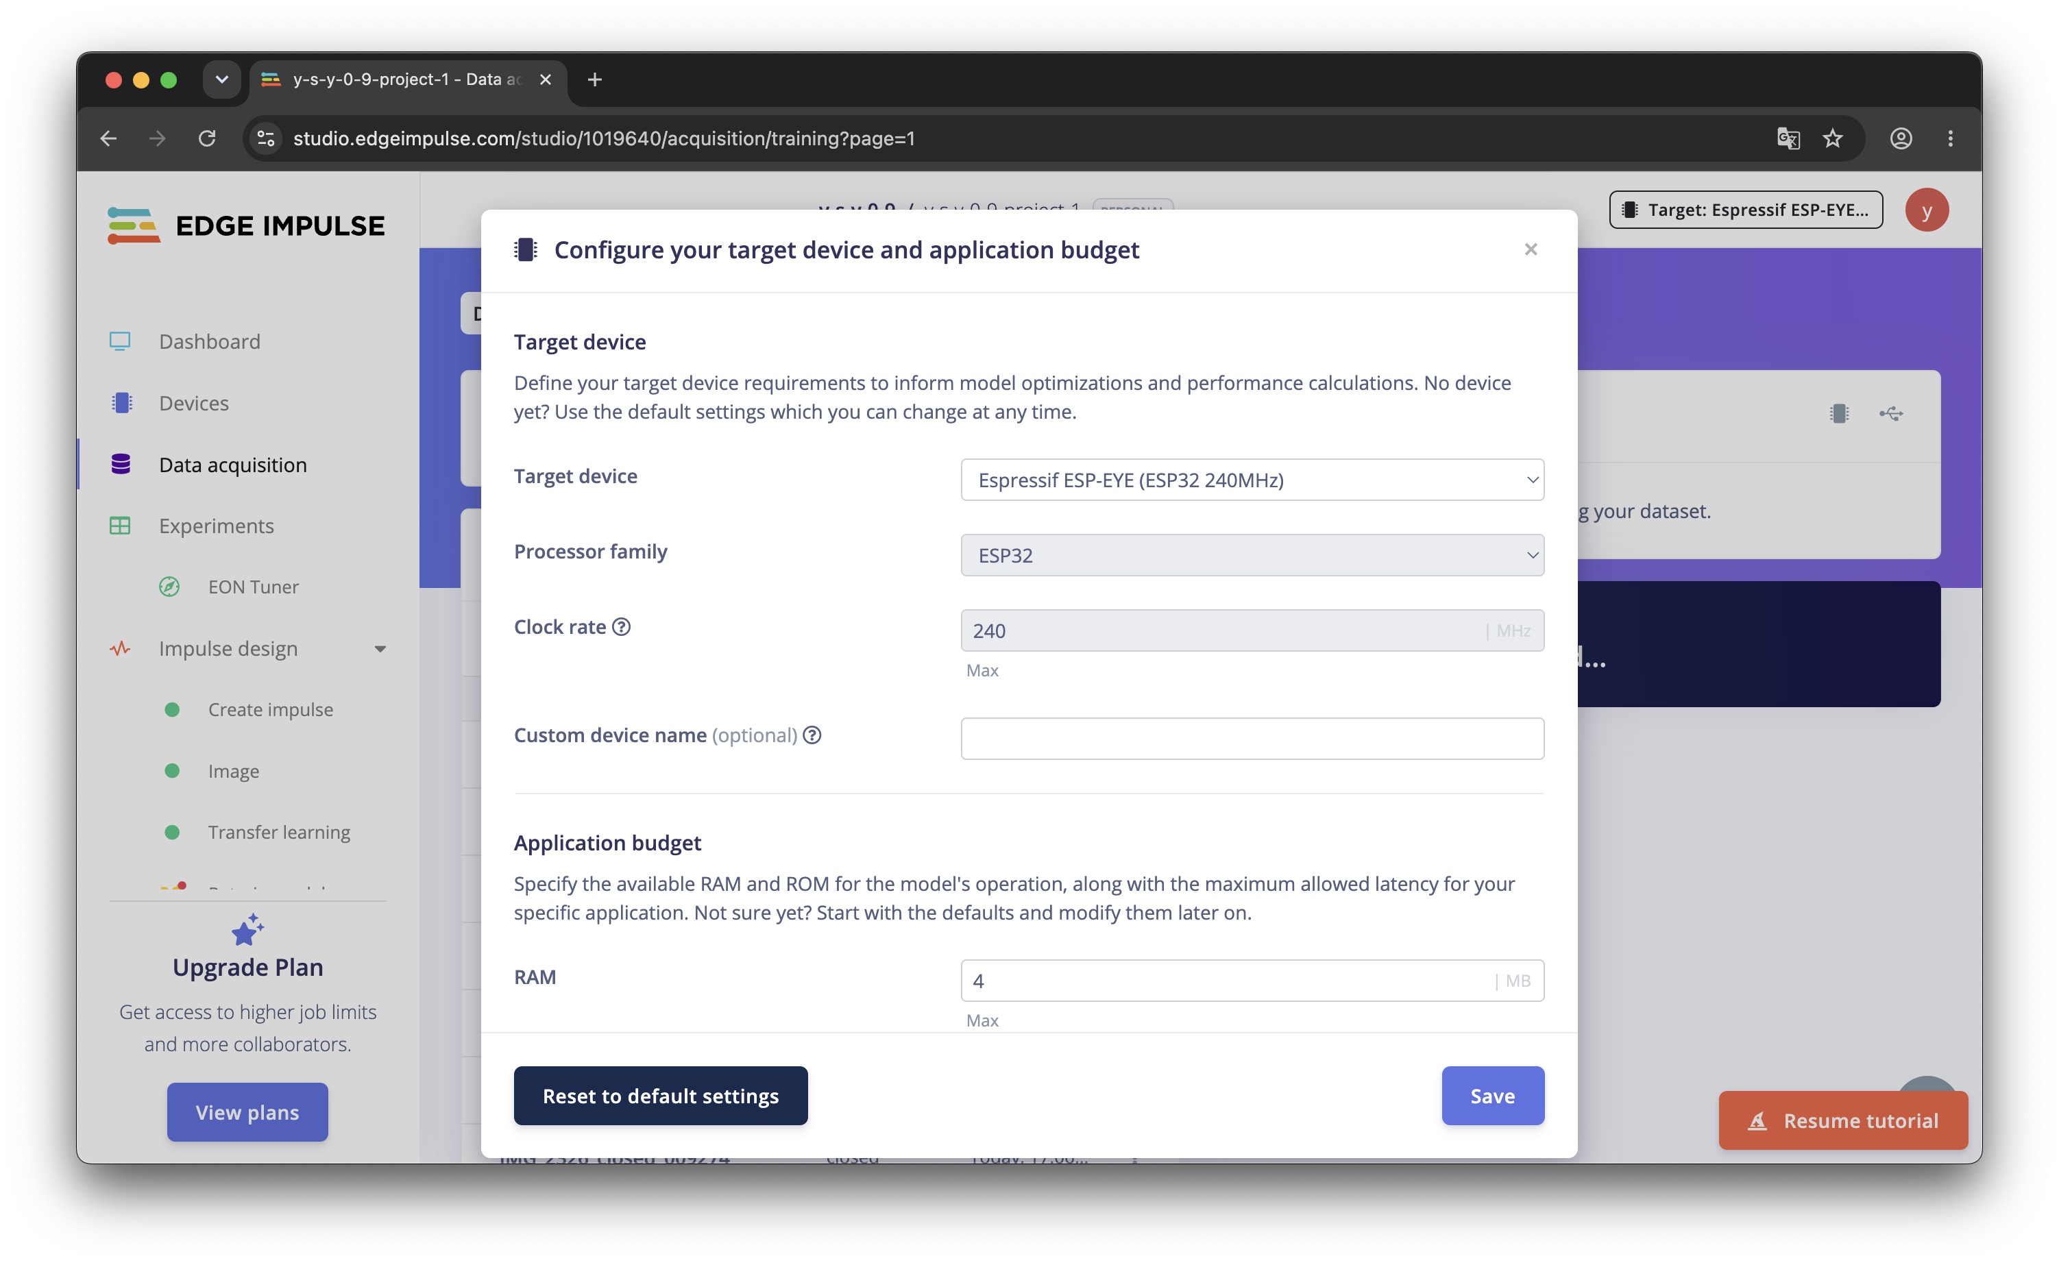Open the Processor family dropdown
The height and width of the screenshot is (1265, 2059).
pos(1252,556)
